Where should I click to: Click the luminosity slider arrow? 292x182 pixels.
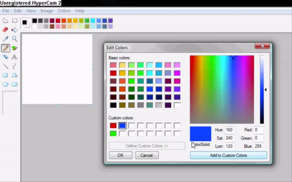[x=266, y=90]
